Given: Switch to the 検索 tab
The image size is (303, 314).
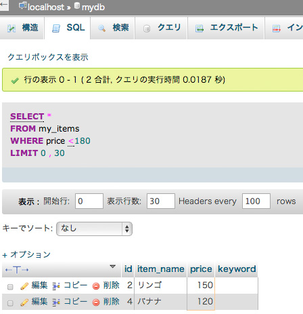Looking at the screenshot, I should (x=112, y=28).
